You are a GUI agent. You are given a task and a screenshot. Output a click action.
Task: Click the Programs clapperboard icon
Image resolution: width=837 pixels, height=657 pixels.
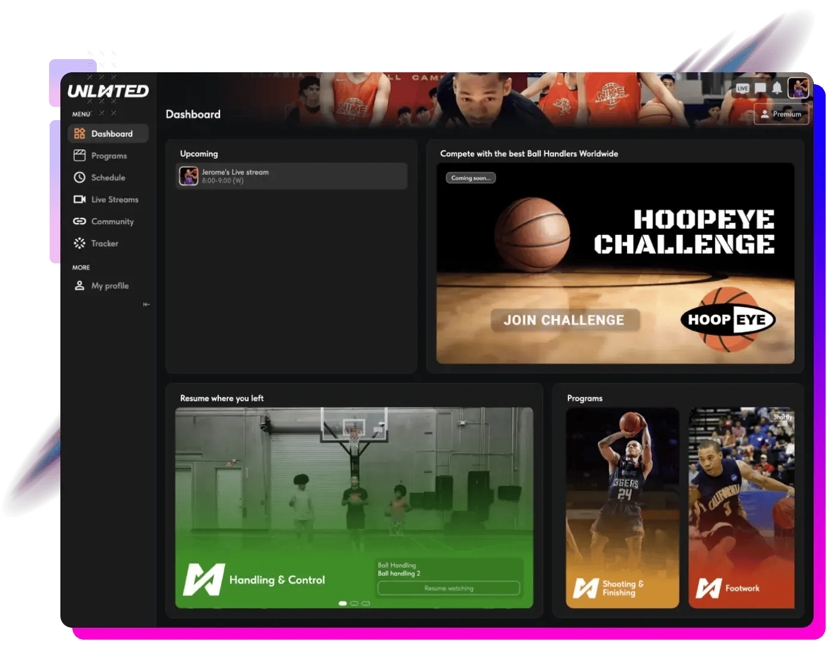tap(80, 156)
